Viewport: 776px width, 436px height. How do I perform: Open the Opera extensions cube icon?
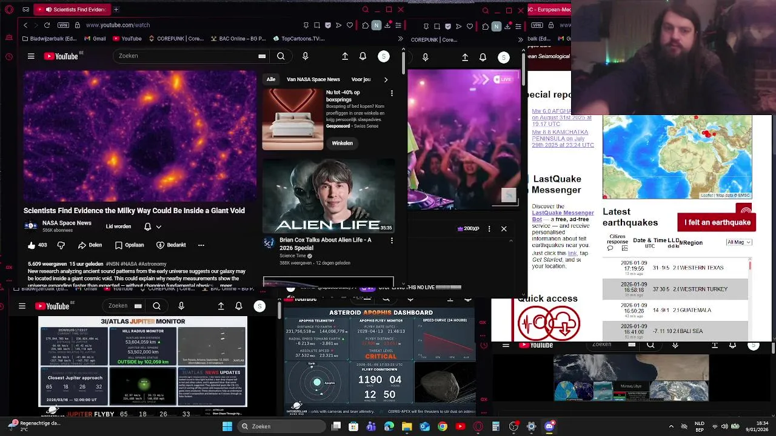[365, 25]
